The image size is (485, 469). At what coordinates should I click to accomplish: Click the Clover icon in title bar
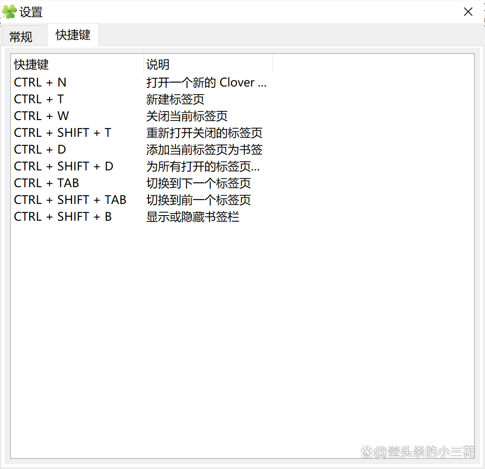(x=9, y=12)
